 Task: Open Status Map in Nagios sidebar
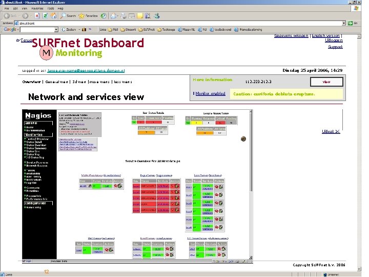coord(33,154)
